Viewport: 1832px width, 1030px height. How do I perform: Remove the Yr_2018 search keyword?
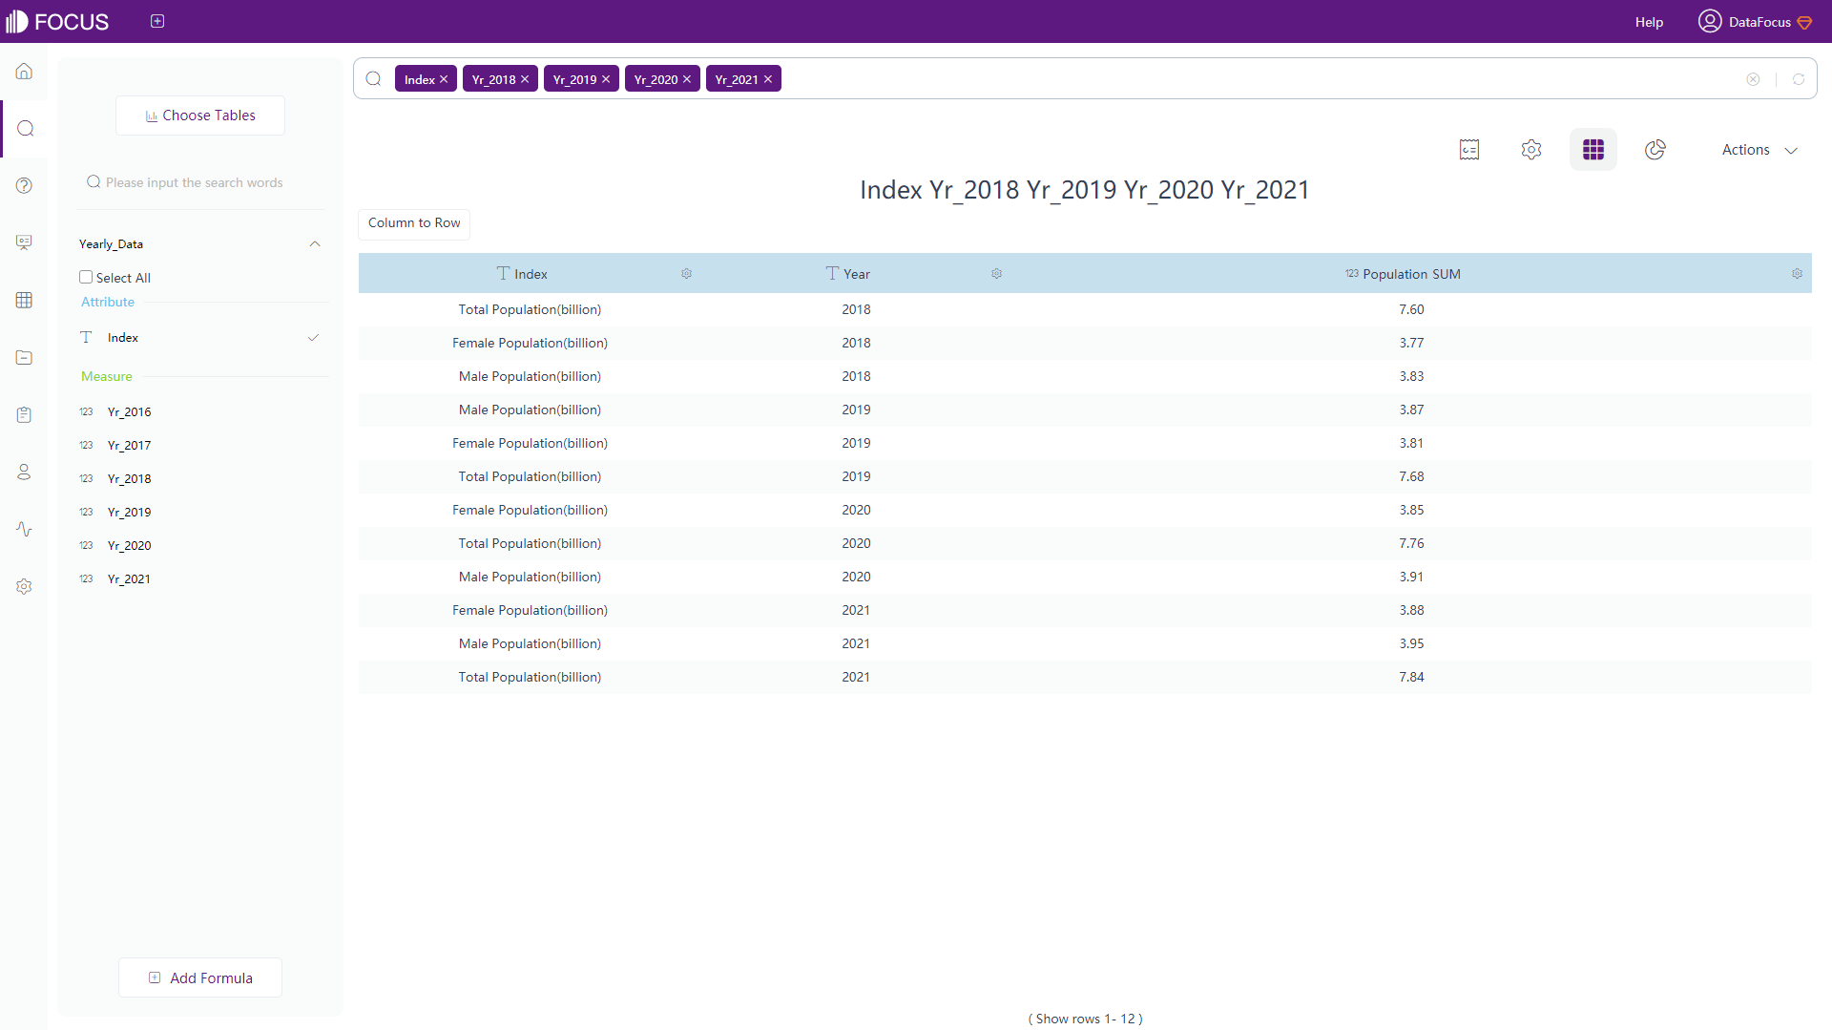point(525,79)
